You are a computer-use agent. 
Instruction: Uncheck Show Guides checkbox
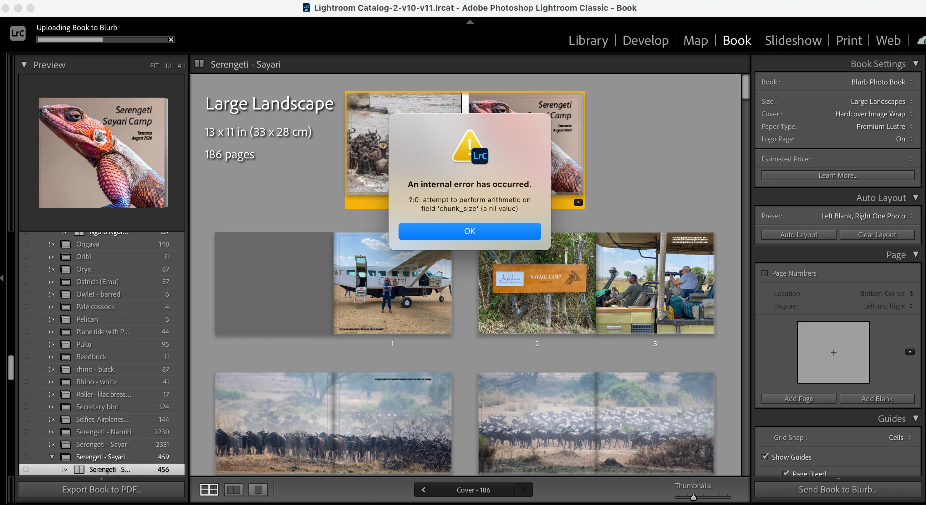[765, 457]
